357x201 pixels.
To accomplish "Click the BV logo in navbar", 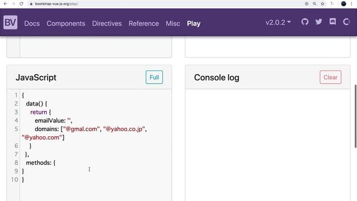I will coord(10,22).
